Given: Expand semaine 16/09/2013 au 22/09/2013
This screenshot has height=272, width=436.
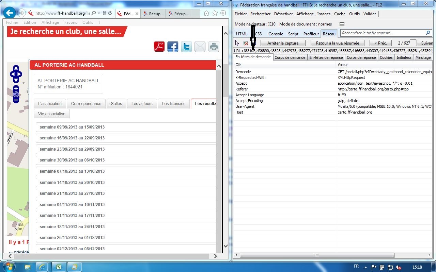Looking at the screenshot, I should [x=126, y=138].
